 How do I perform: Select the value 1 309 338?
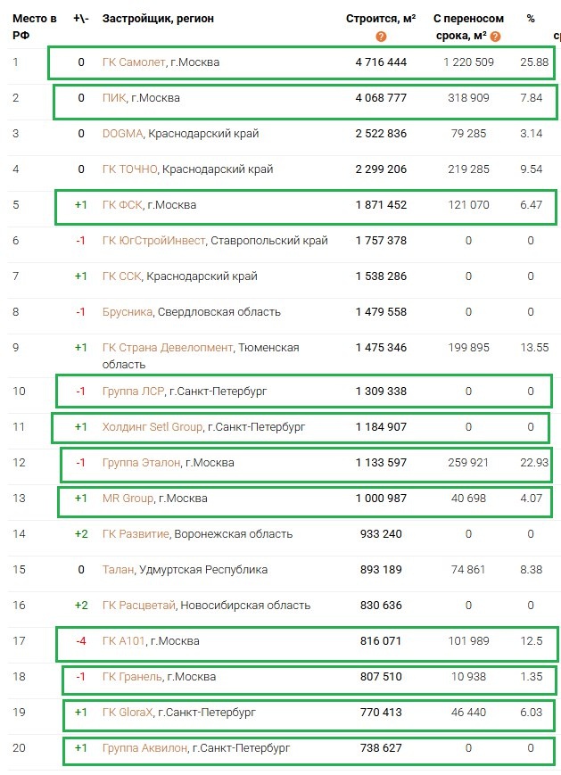tap(381, 391)
